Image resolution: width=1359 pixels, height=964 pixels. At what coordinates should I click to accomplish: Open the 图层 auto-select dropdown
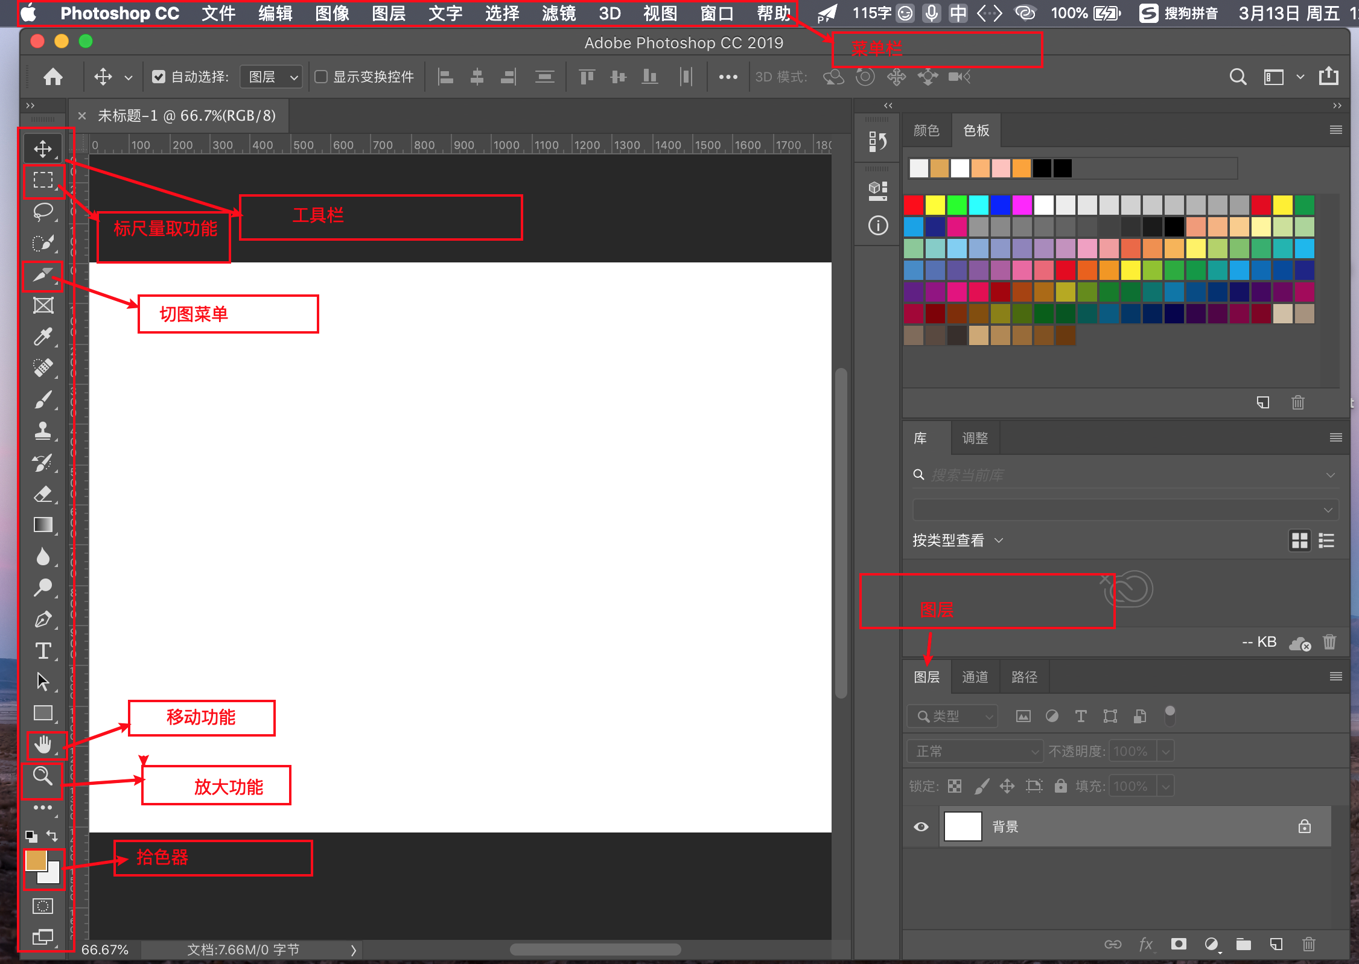click(272, 77)
